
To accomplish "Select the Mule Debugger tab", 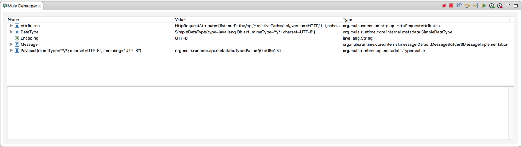I will click(x=22, y=6).
